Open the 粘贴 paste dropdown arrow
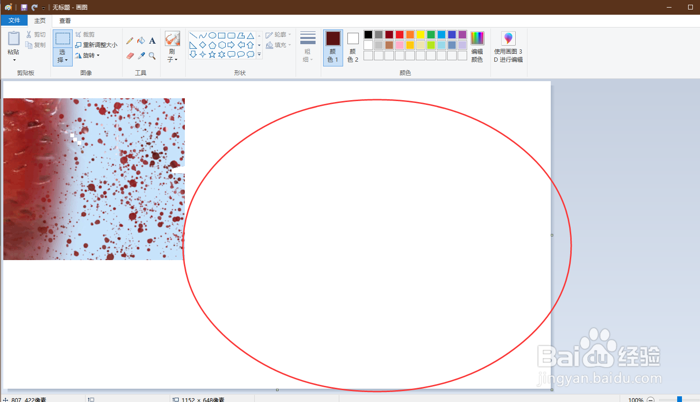700x402 pixels. click(x=14, y=60)
